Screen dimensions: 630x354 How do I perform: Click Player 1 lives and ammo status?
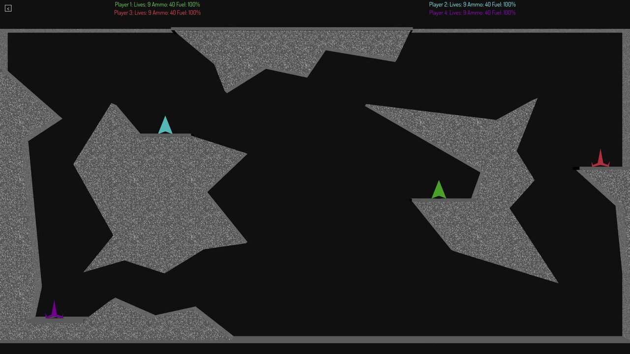click(x=157, y=4)
